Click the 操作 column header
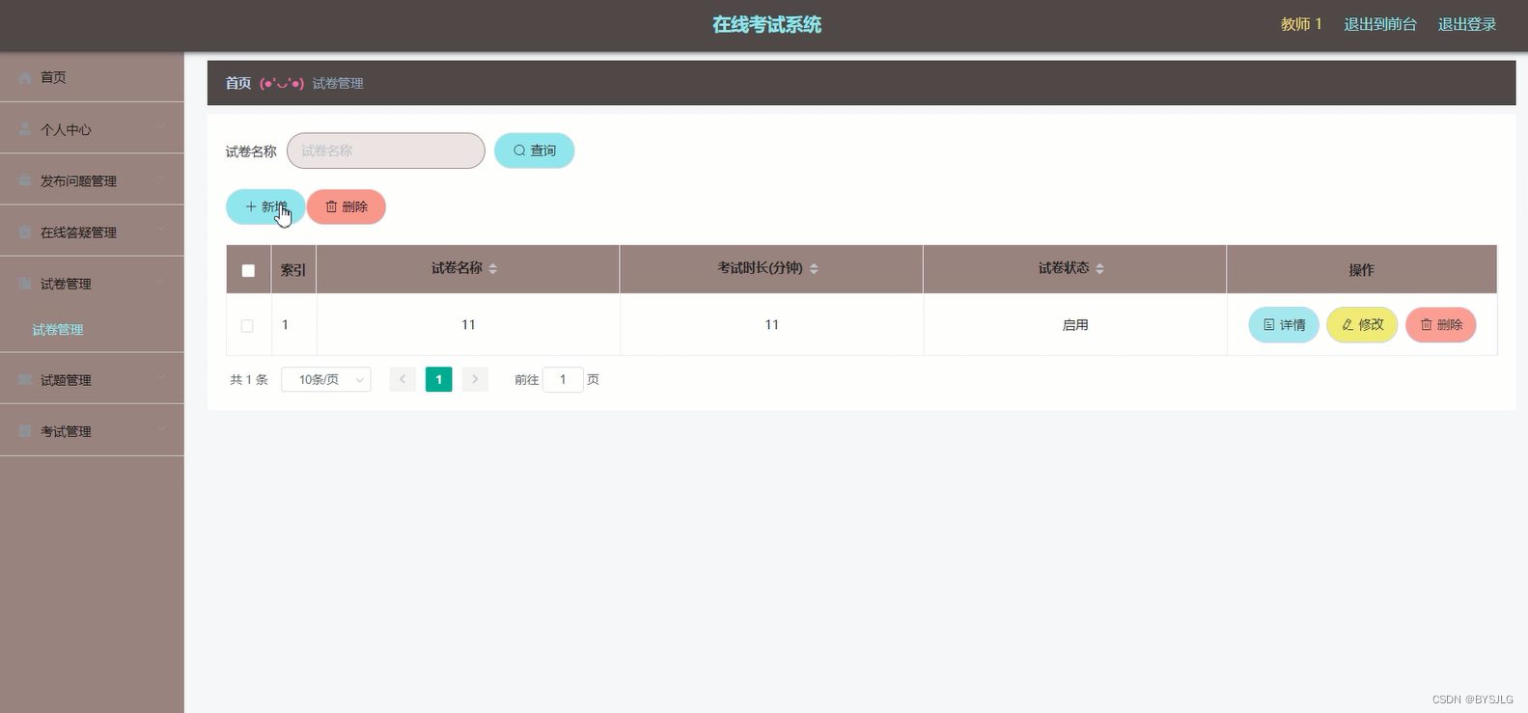1528x713 pixels. tap(1361, 270)
